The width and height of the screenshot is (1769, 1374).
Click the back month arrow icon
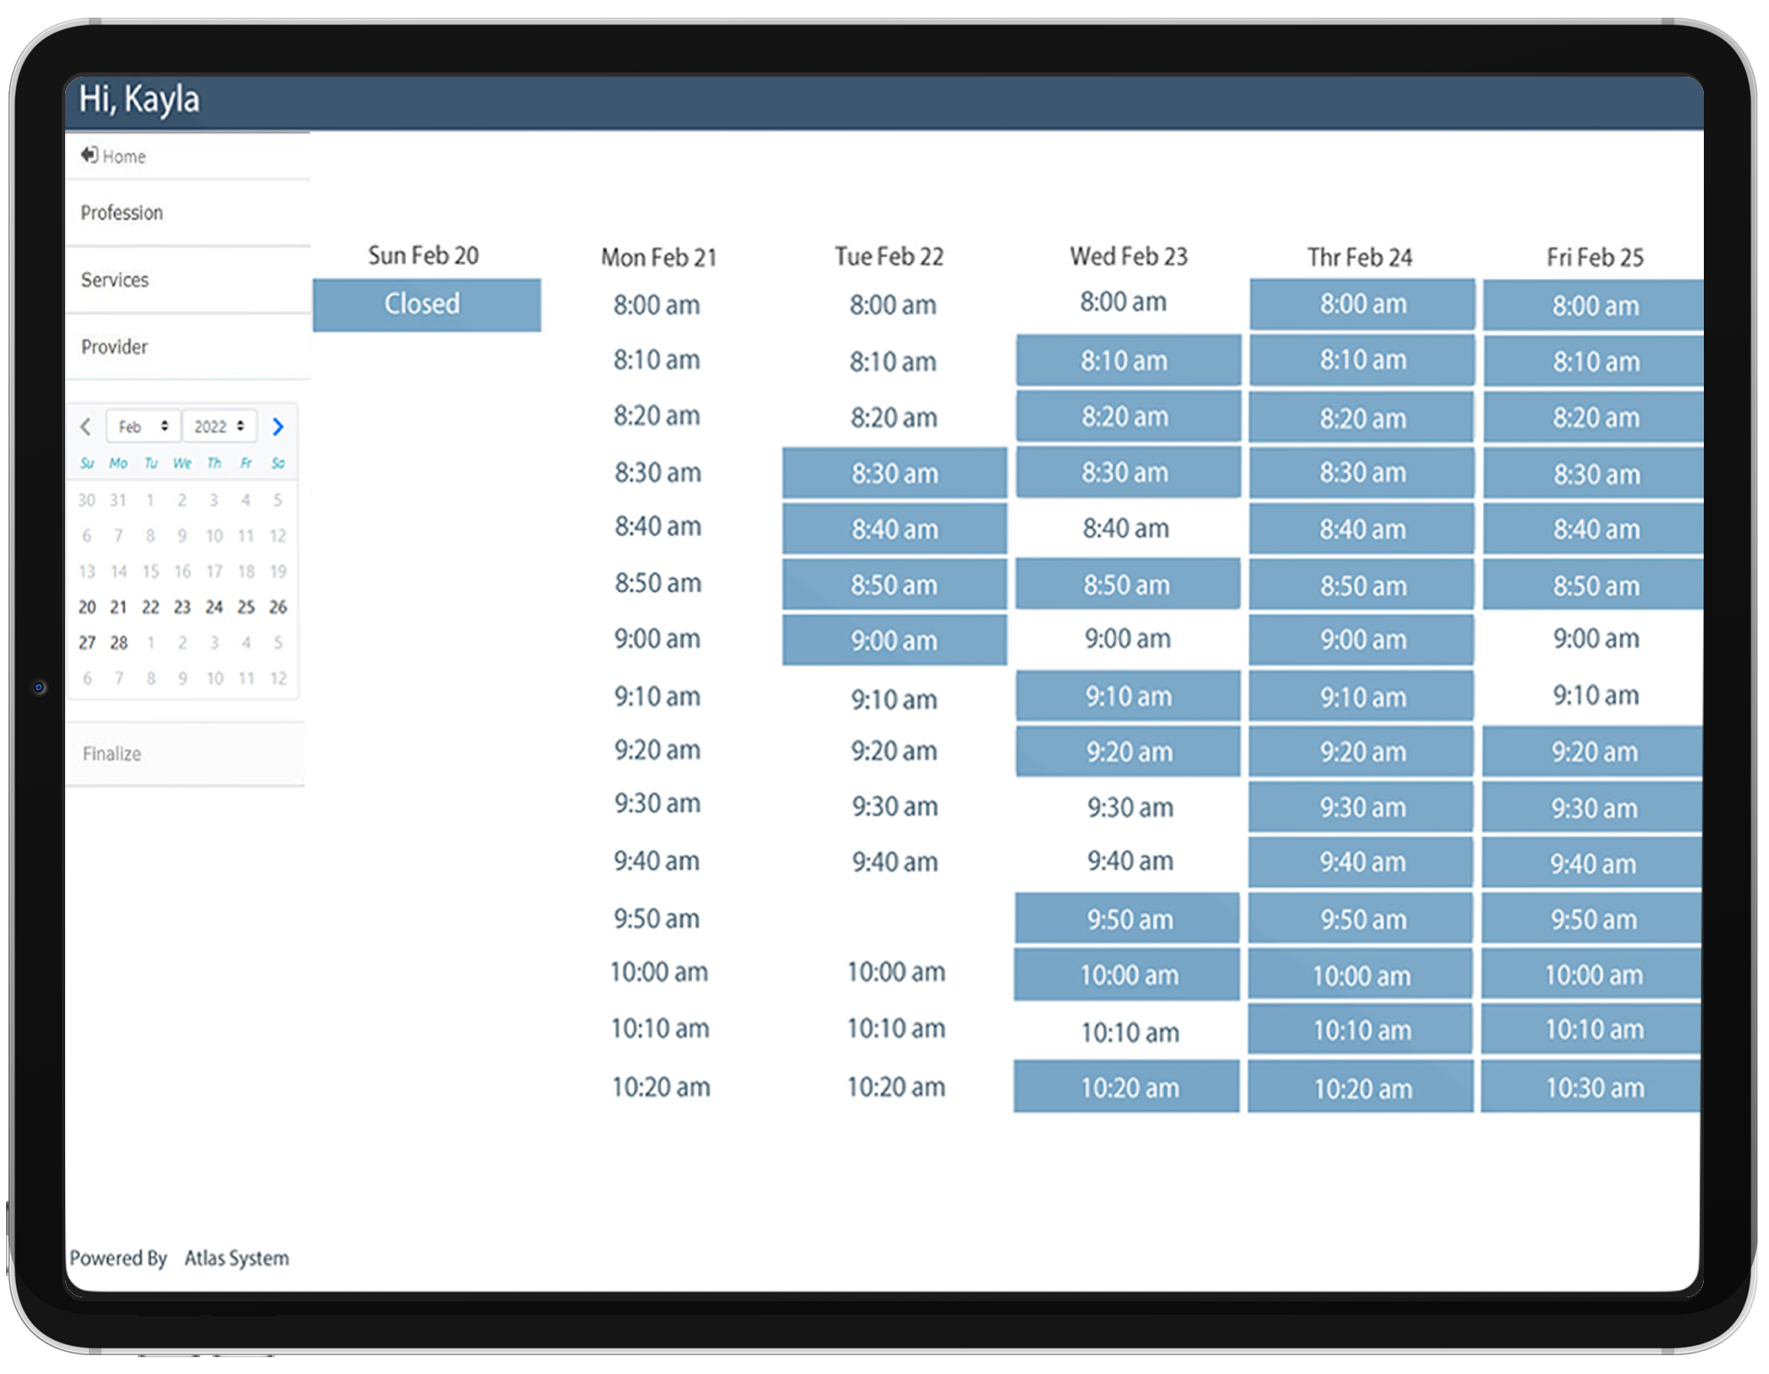point(89,425)
